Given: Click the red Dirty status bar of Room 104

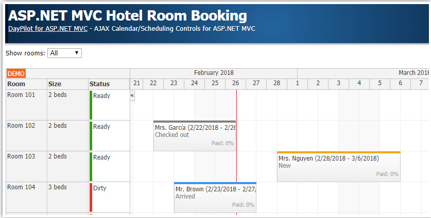Looking at the screenshot, I should [91, 197].
